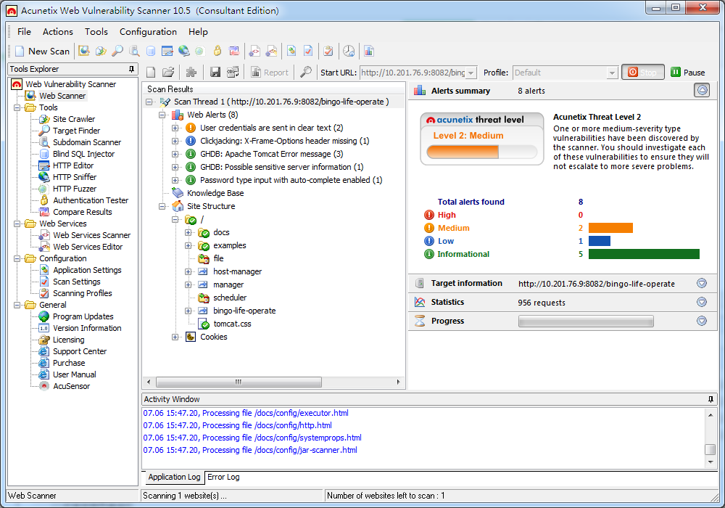Screen dimensions: 725x508
Task: Select HTTP Fuzzer in Tools Explorer
Action: (75, 189)
